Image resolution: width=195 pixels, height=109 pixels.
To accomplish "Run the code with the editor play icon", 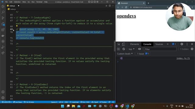I will tap(106, 6).
